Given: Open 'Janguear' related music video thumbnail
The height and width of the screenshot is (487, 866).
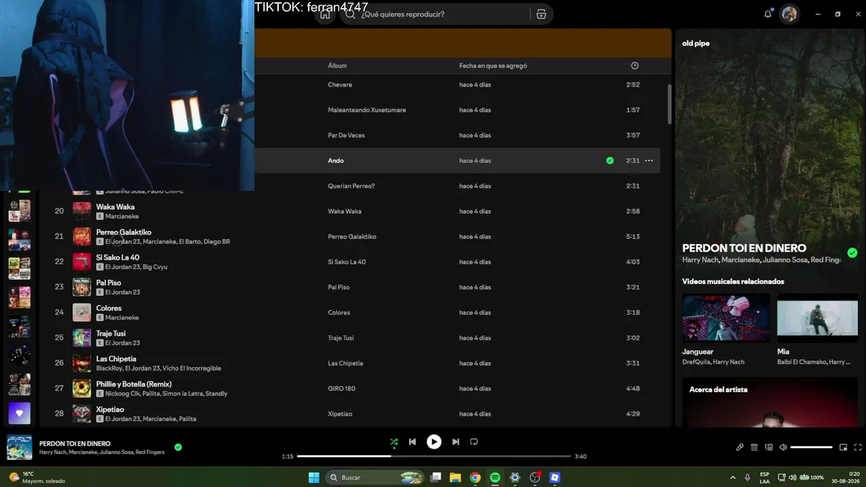Looking at the screenshot, I should 726,318.
